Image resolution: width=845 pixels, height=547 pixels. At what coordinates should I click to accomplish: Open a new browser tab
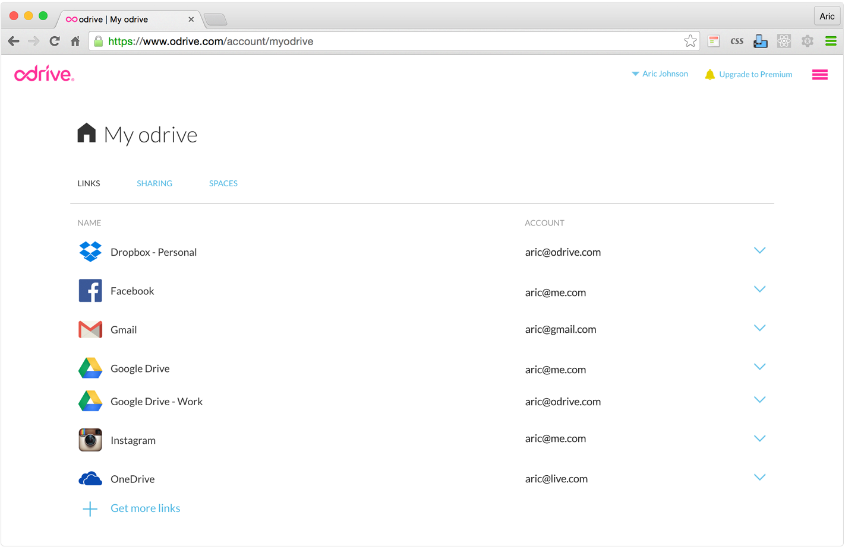tap(215, 20)
